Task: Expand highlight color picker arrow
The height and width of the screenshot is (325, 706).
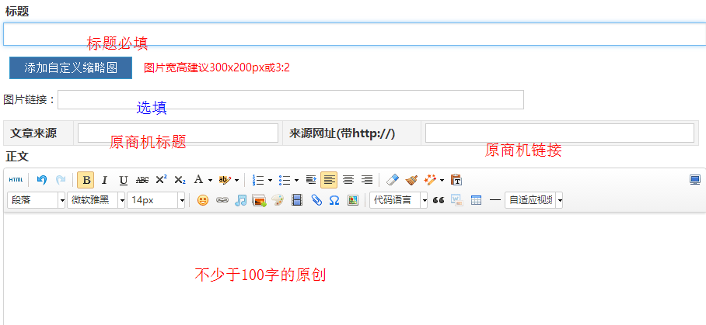Action: pyautogui.click(x=237, y=181)
